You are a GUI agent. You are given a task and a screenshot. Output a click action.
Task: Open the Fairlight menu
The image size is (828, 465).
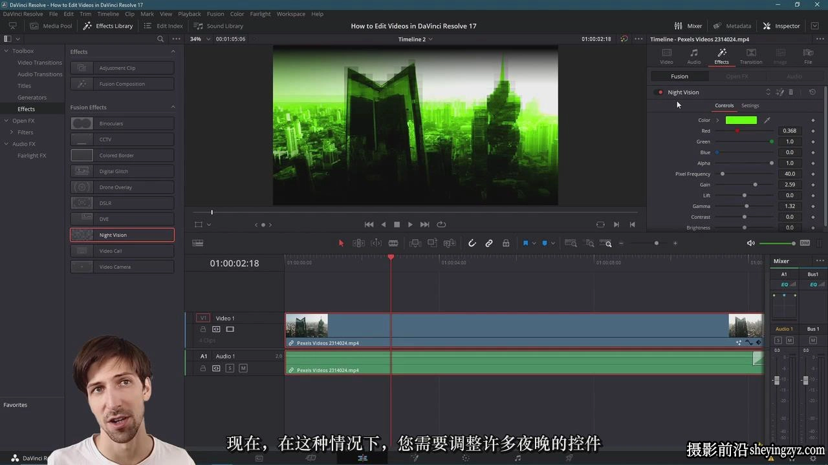[260, 14]
